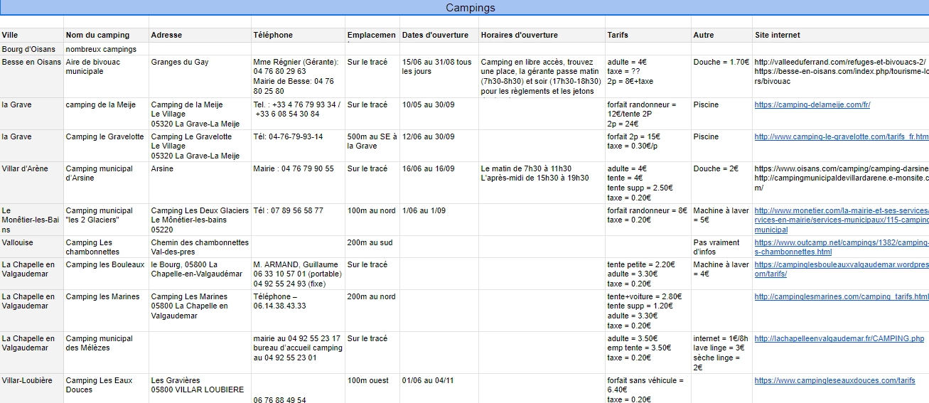929x403 pixels.
Task: Select the 01/06 au 04/11 cell
Action: (x=439, y=389)
